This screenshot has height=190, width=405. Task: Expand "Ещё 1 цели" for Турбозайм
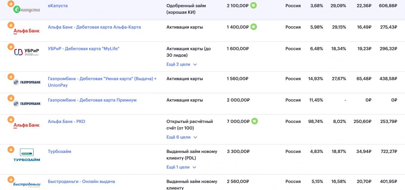coord(181,167)
